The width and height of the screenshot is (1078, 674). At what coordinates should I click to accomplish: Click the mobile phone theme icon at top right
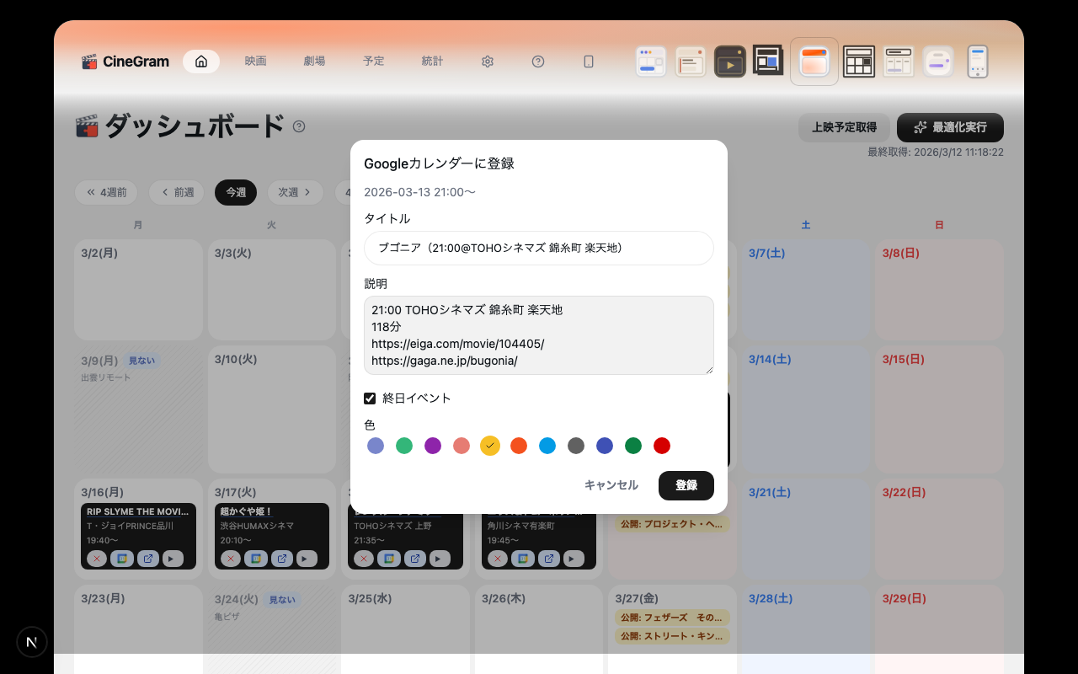pos(977,61)
